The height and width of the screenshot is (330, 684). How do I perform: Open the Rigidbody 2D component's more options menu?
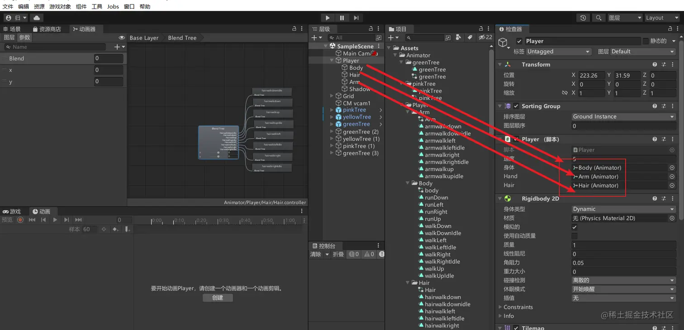pyautogui.click(x=672, y=198)
